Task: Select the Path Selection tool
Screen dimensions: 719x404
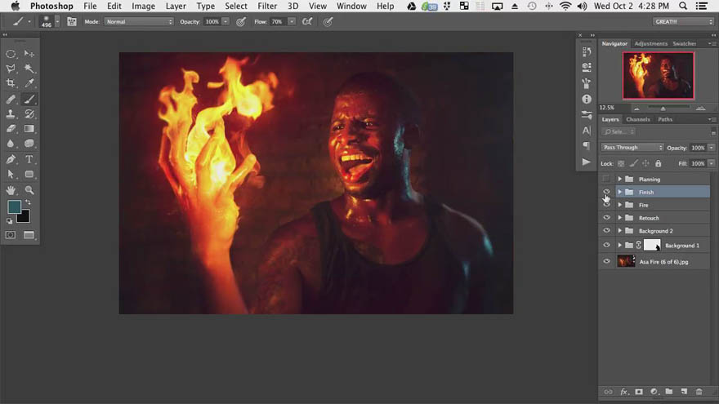Action: pyautogui.click(x=11, y=174)
